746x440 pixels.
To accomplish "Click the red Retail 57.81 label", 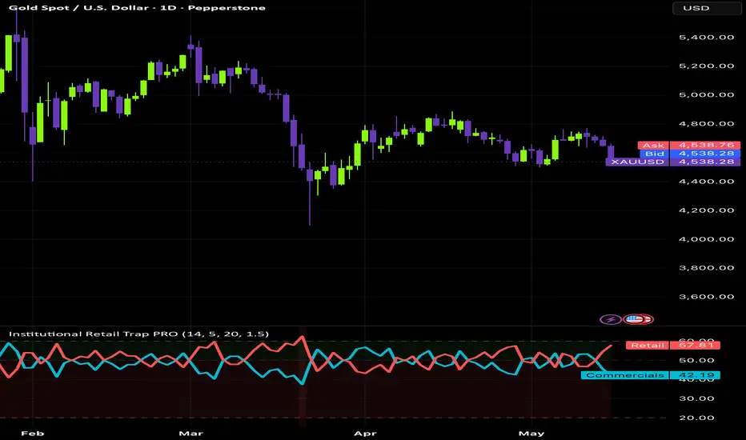I will point(672,346).
